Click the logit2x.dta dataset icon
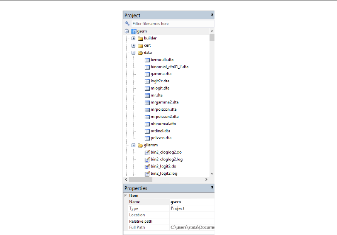The width and height of the screenshot is (337, 235). click(147, 81)
